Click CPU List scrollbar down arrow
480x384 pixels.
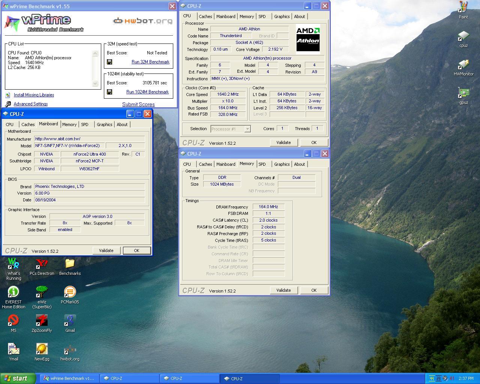click(x=95, y=84)
